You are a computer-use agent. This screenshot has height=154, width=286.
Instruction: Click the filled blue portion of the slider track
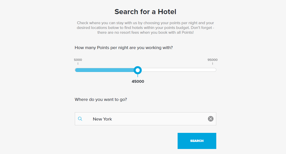click(x=106, y=70)
